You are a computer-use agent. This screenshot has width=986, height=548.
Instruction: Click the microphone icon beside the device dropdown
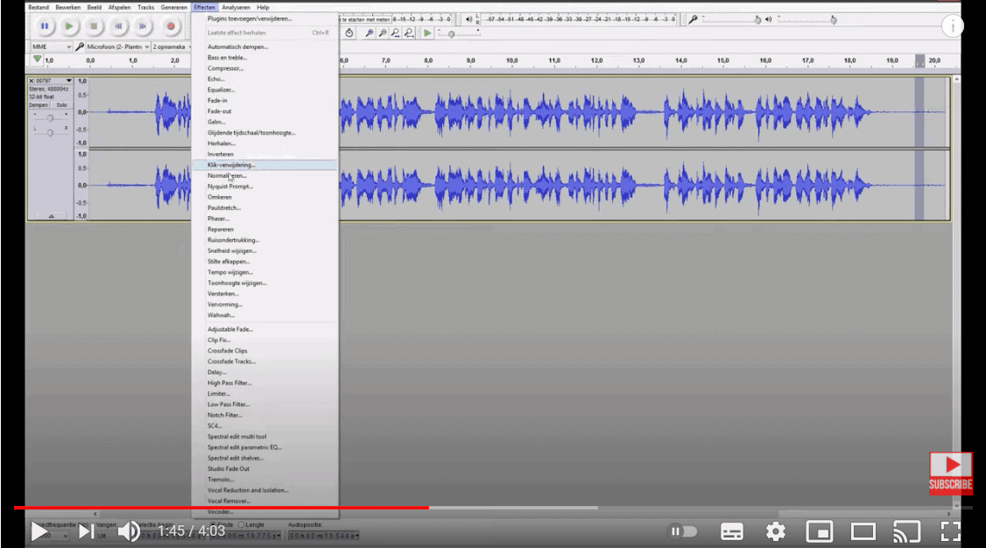[x=80, y=46]
